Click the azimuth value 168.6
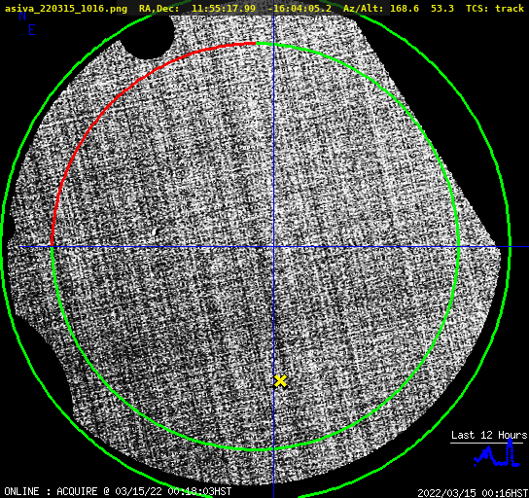Screen dimensions: 529x498 click(405, 9)
